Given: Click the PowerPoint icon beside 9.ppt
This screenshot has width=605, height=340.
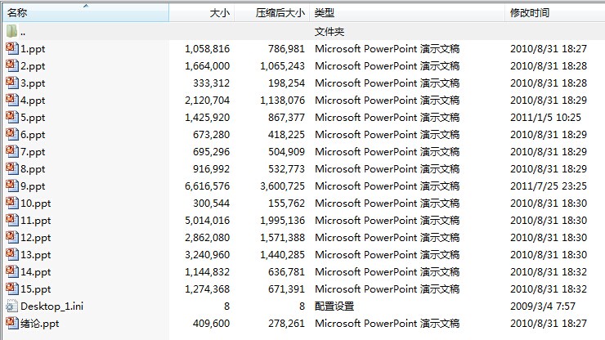Looking at the screenshot, I should (12, 186).
